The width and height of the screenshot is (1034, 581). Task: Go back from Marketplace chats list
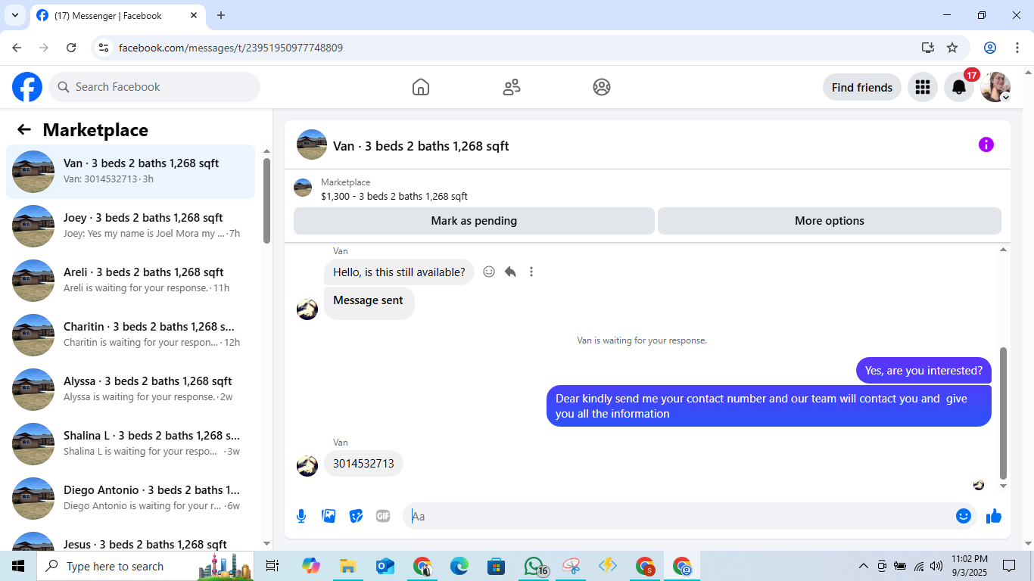click(x=24, y=129)
